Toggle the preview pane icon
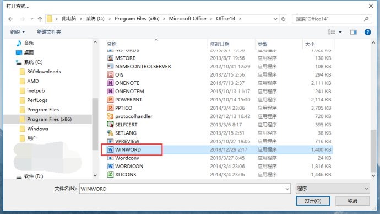This screenshot has width=380, height=214. pos(354,32)
